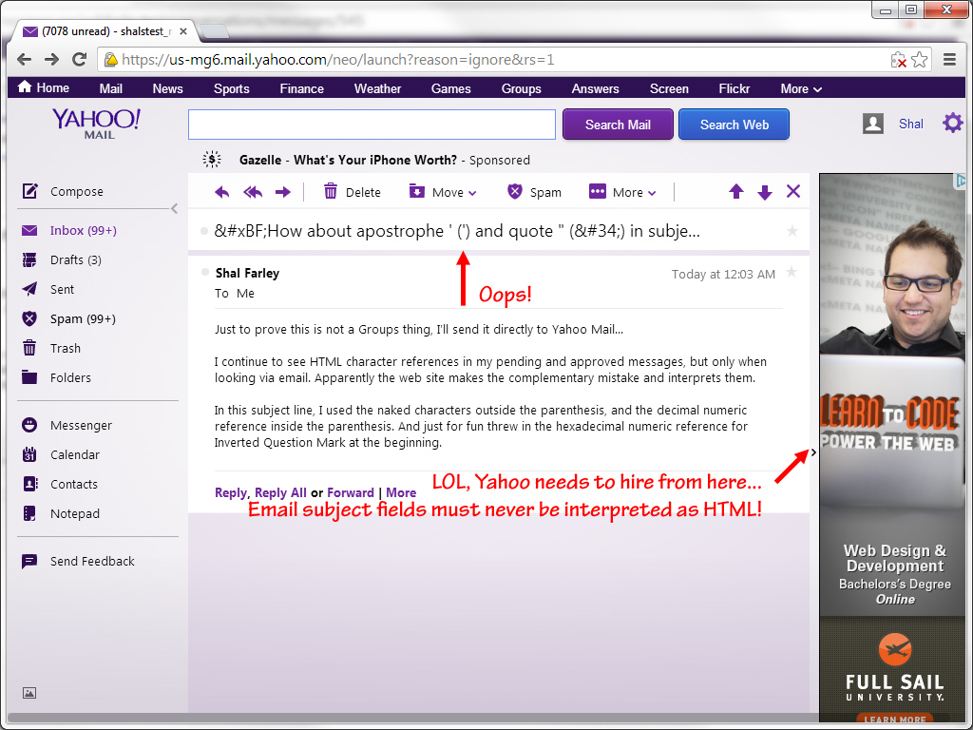
Task: Click the Search Web button
Action: (x=735, y=125)
